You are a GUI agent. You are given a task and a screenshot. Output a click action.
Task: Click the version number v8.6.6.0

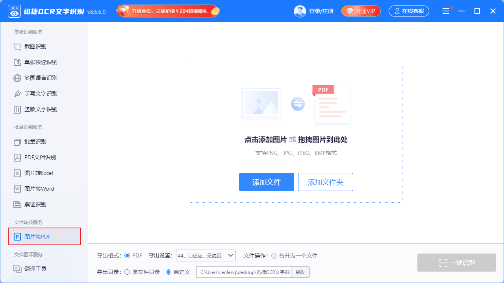(x=96, y=12)
